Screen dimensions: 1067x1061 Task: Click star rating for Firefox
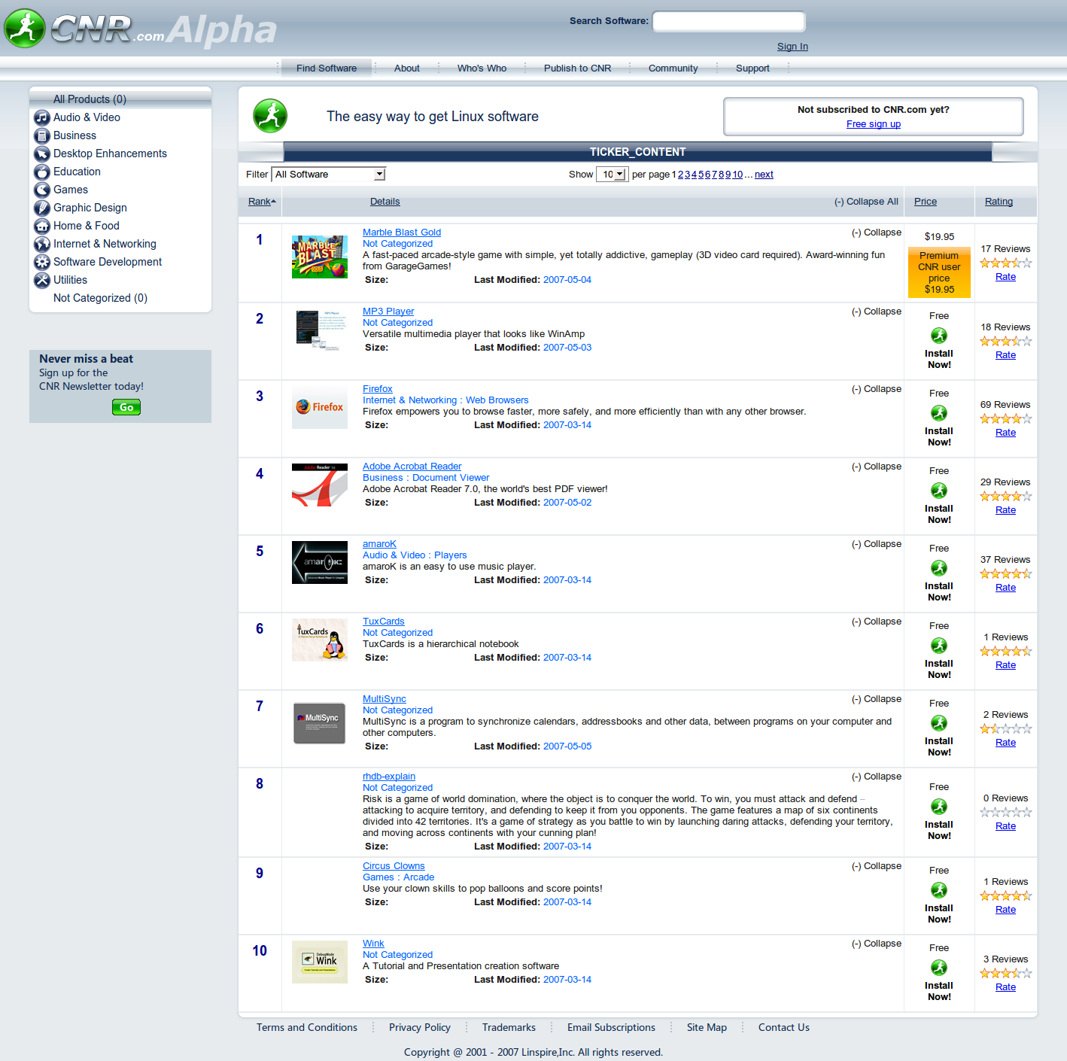(x=1005, y=418)
